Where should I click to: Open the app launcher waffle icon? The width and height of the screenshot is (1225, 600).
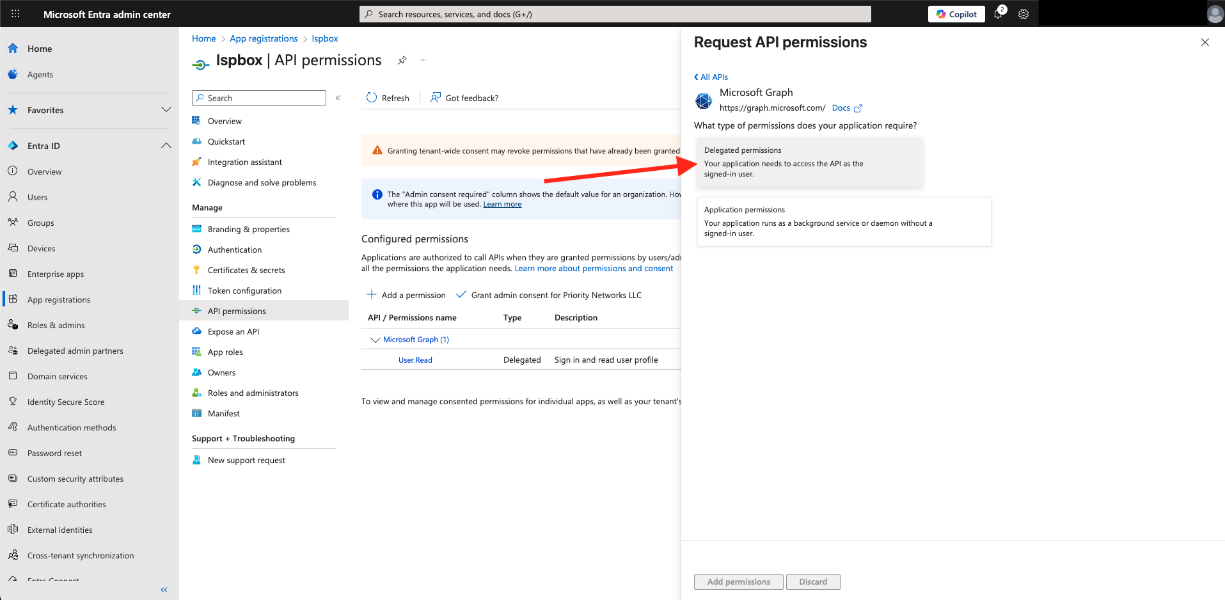tap(15, 13)
